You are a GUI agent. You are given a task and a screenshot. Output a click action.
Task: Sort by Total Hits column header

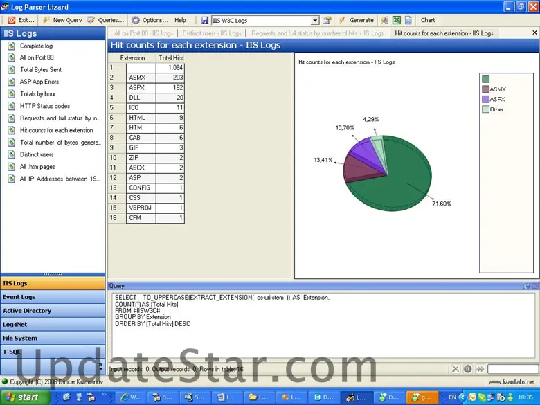point(170,58)
